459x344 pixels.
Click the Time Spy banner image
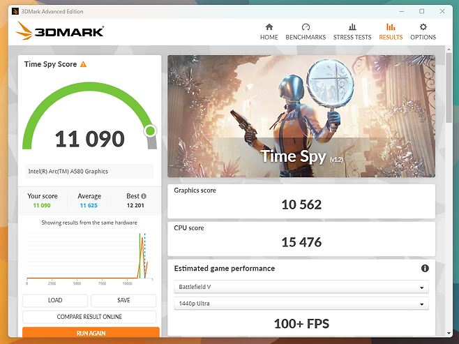pos(301,117)
